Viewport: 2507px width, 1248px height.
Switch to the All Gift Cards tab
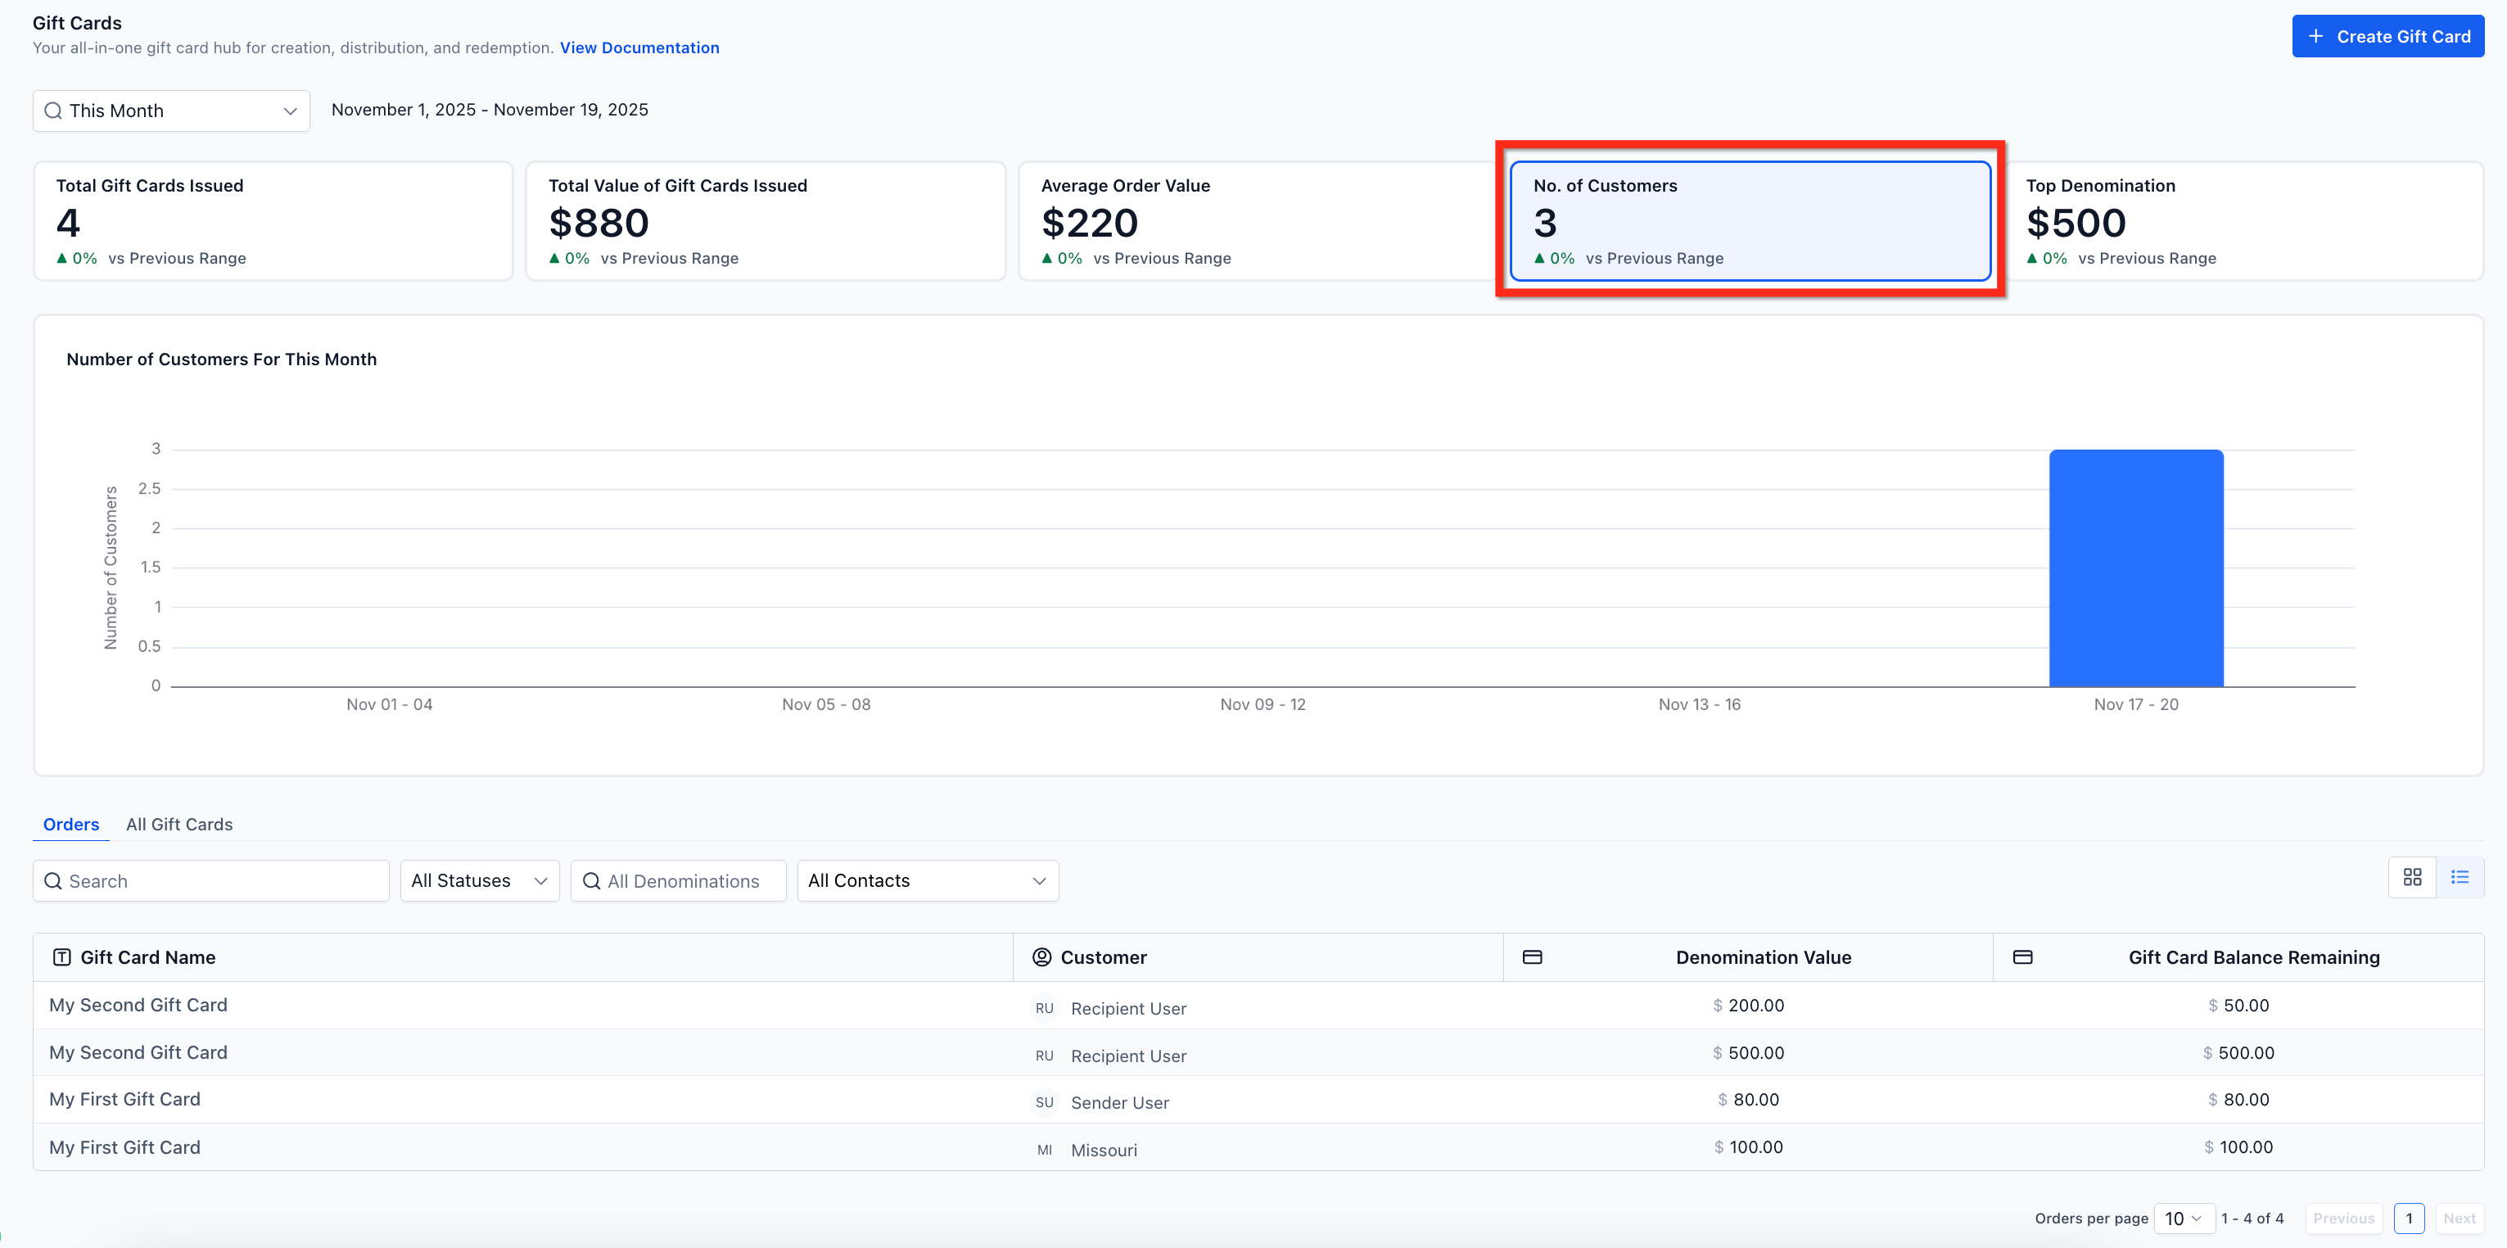pos(179,825)
